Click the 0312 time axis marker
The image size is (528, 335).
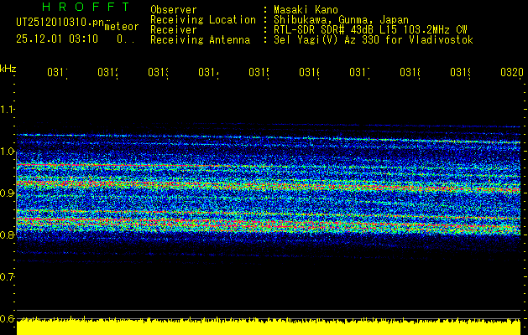(107, 72)
